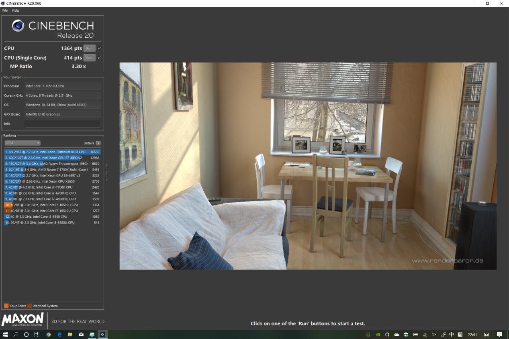Open the CPU ranking type dropdown
This screenshot has height=339, width=509.
pyautogui.click(x=22, y=143)
